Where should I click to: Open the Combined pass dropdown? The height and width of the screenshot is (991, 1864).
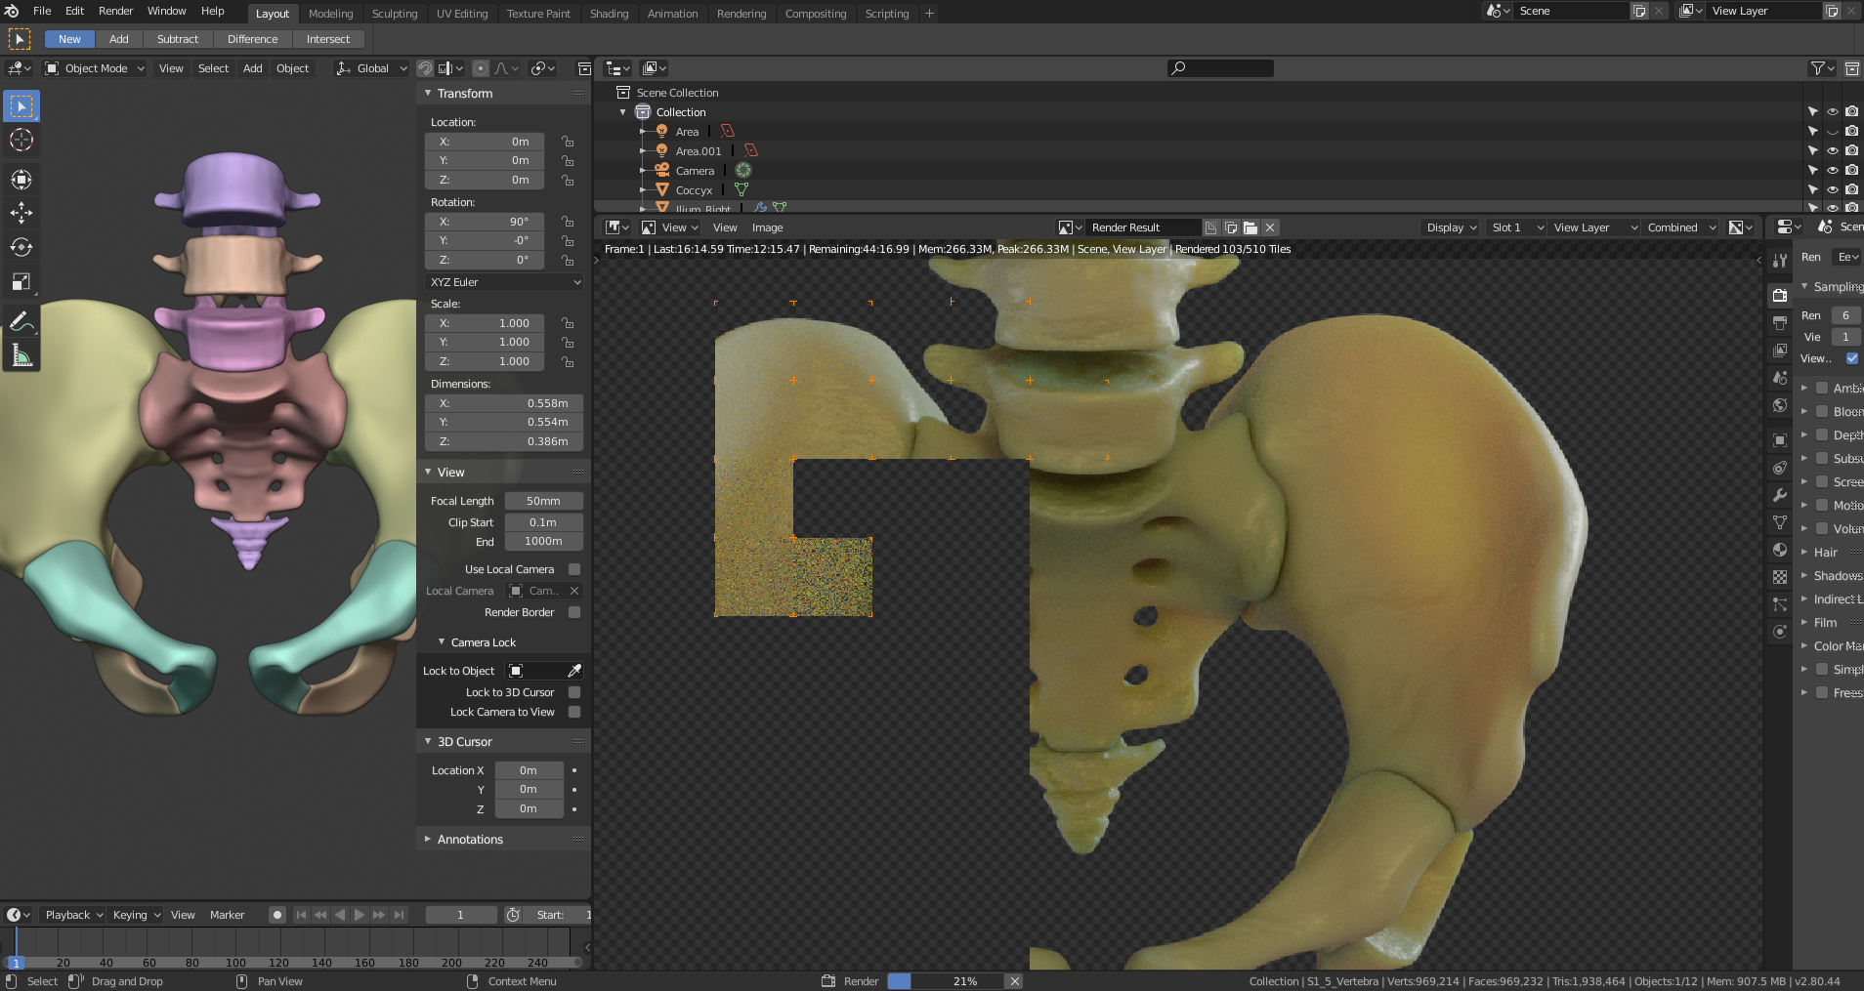[1681, 227]
